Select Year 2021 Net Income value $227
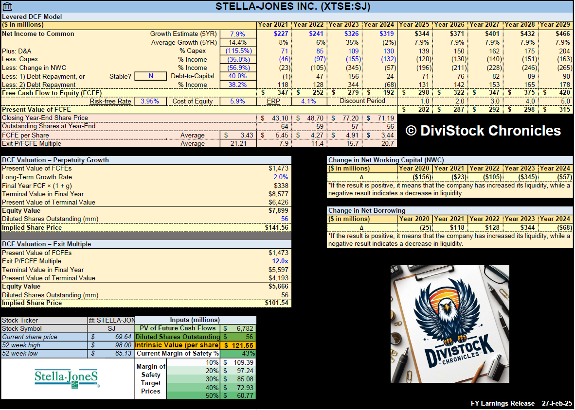 point(274,34)
